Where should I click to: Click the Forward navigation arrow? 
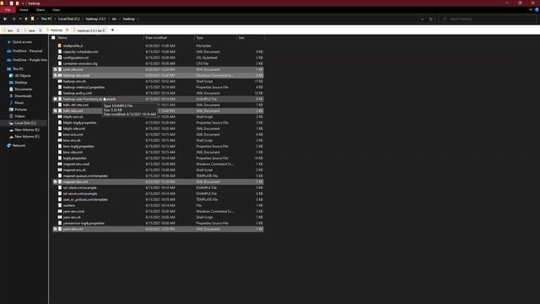[x=13, y=19]
